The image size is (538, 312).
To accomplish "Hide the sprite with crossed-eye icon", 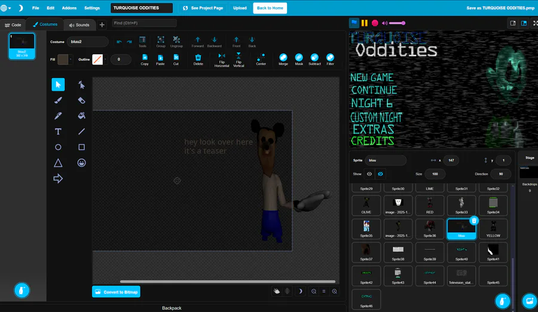I will pos(380,174).
